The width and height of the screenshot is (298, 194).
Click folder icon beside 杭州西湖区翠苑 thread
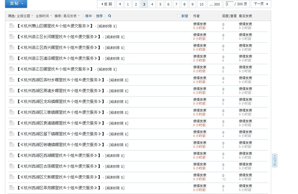(11, 188)
